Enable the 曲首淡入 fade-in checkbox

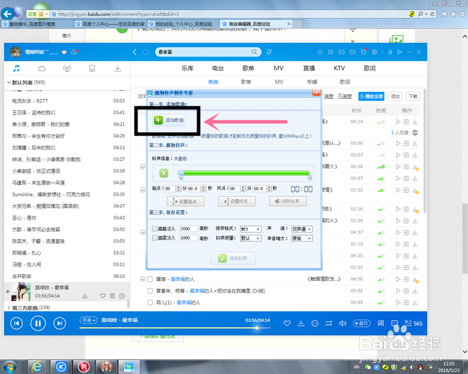tap(154, 228)
